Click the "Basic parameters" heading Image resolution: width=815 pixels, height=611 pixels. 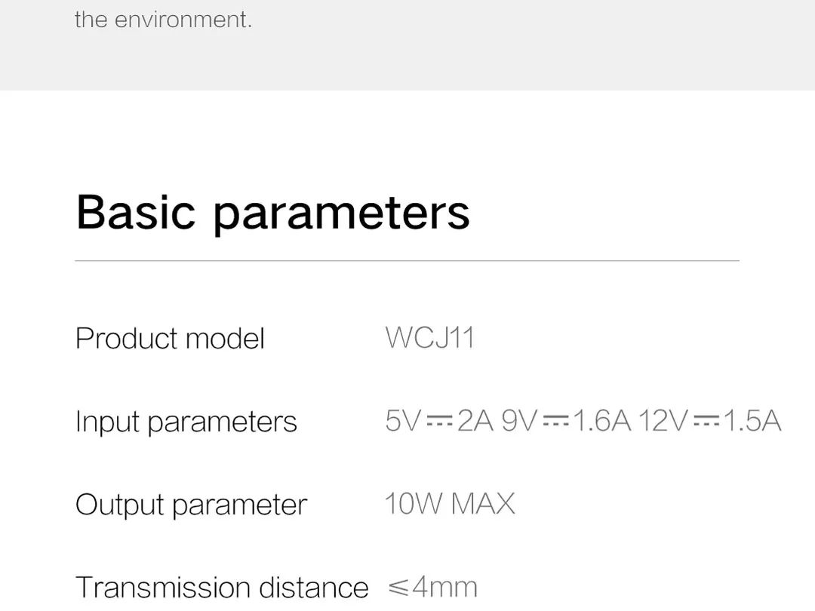click(272, 212)
